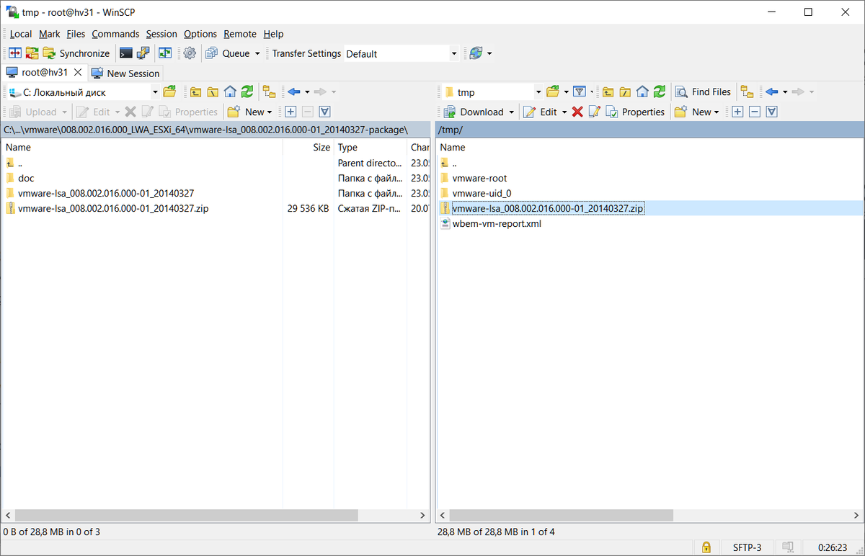Click the Compare Directories icon in main toolbar
This screenshot has height=556, width=865.
click(x=14, y=53)
